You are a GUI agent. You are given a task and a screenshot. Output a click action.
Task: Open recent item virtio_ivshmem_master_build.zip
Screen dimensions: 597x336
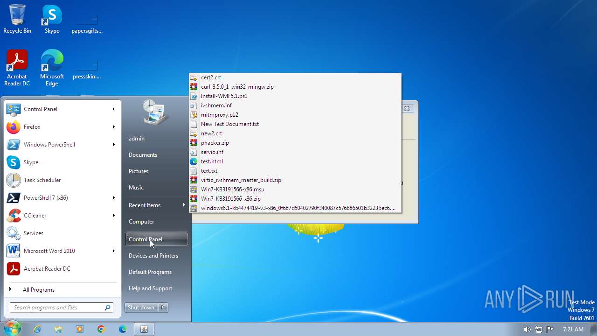pyautogui.click(x=295, y=180)
